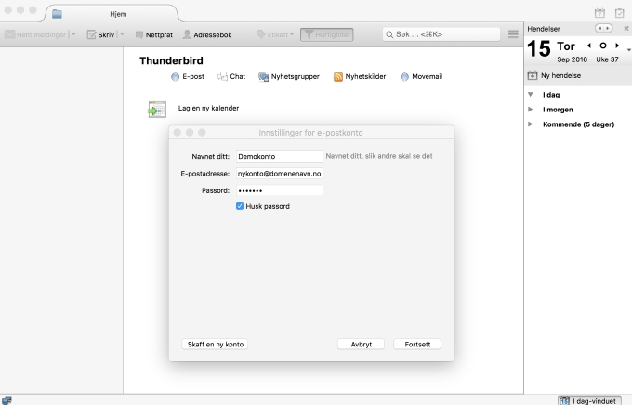Click the Søk search field

441,34
